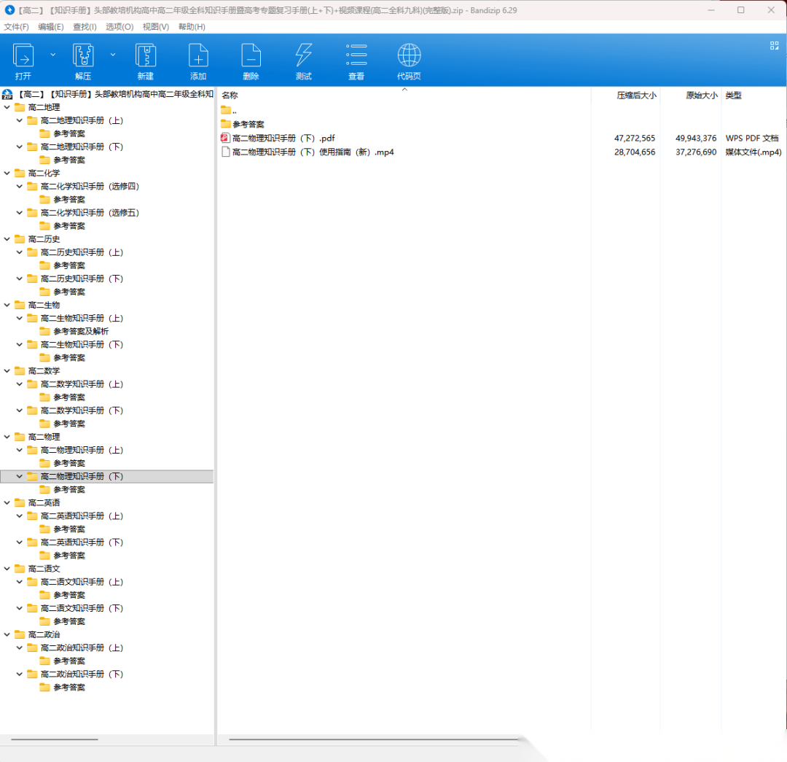Click the 添加 (Add) toolbar icon
The image size is (787, 762).
pos(198,56)
